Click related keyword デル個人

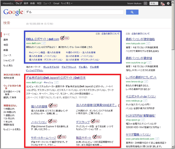83,67
